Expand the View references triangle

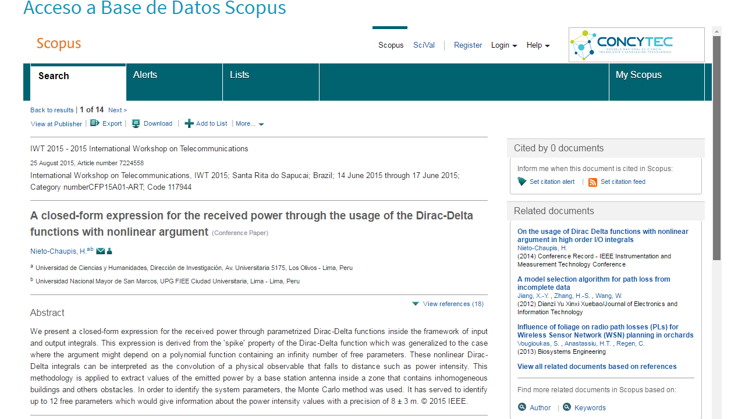416,304
